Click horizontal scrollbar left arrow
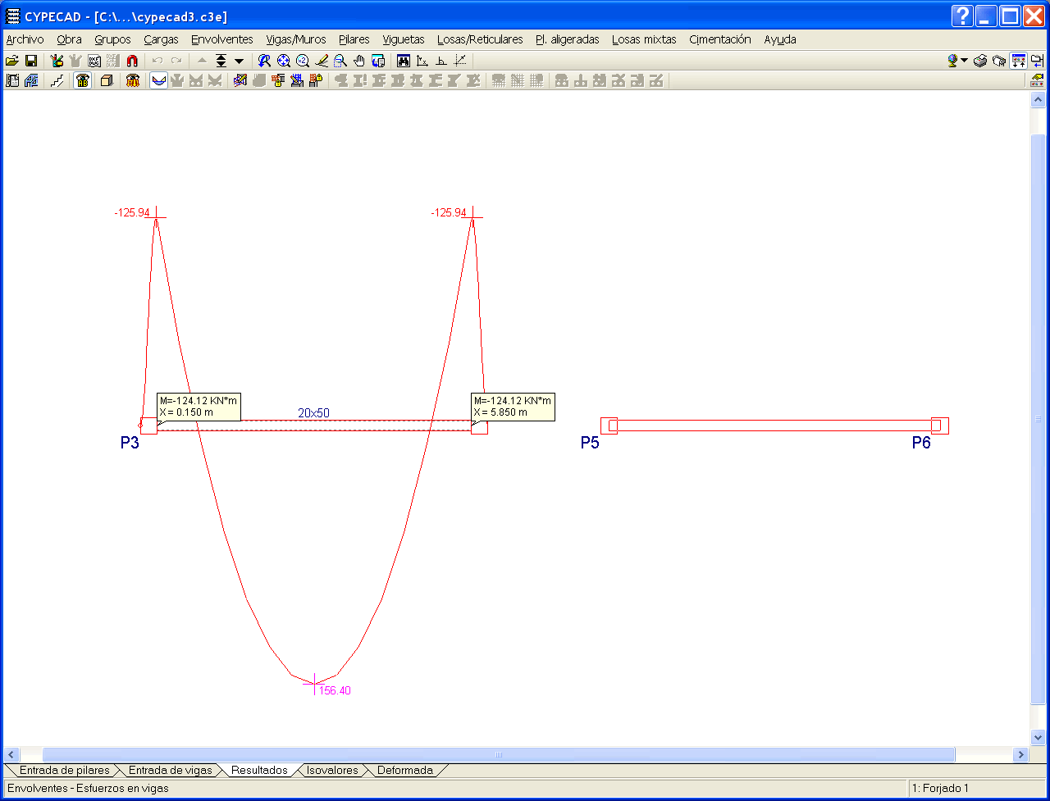Viewport: 1050px width, 801px height. pyautogui.click(x=11, y=754)
